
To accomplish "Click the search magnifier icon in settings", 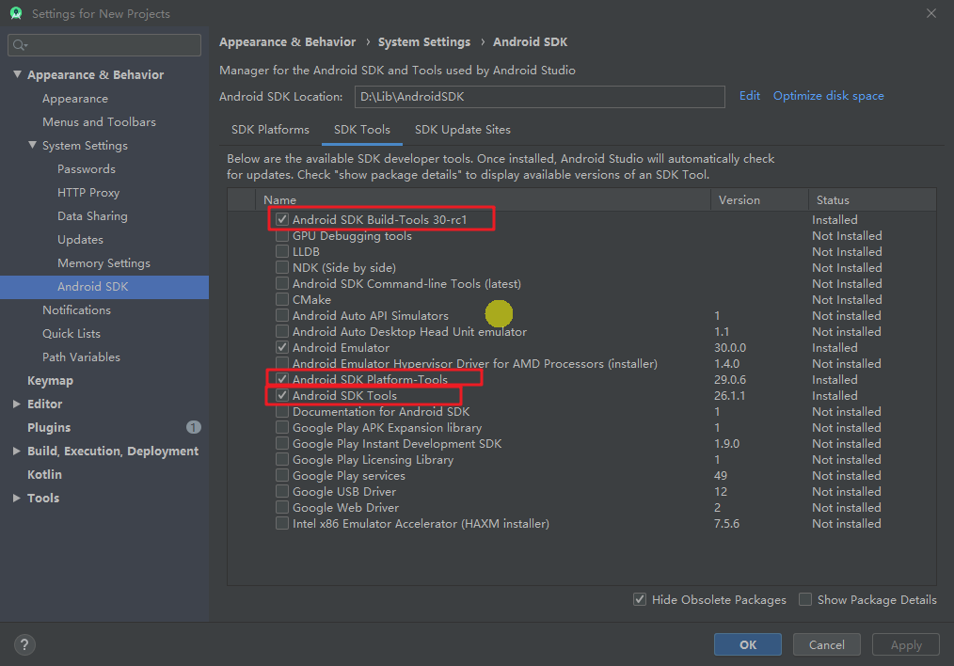I will coord(20,45).
